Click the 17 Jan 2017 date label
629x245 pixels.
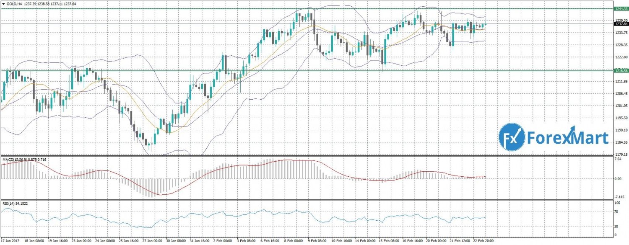click(11, 241)
